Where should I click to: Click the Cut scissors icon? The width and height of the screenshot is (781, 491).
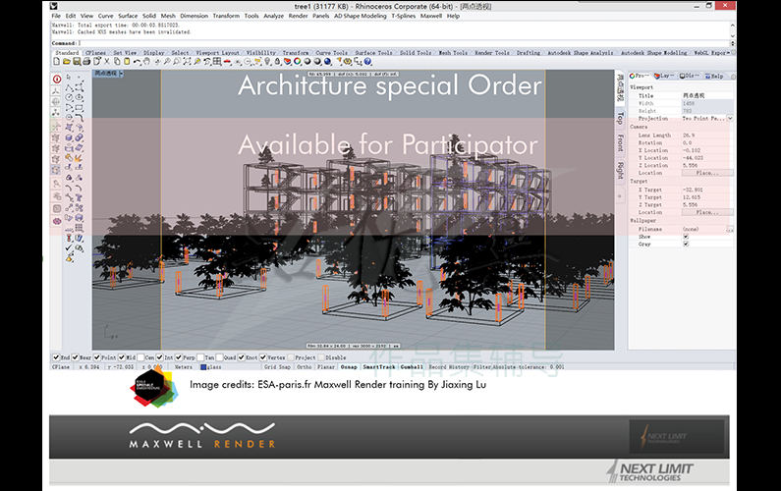pyautogui.click(x=107, y=61)
